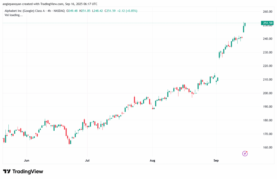Click the latest green candle near 251
277x179 pixels.
(x=245, y=24)
